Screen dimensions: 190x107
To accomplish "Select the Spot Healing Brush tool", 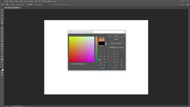I will click(x=2, y=29).
